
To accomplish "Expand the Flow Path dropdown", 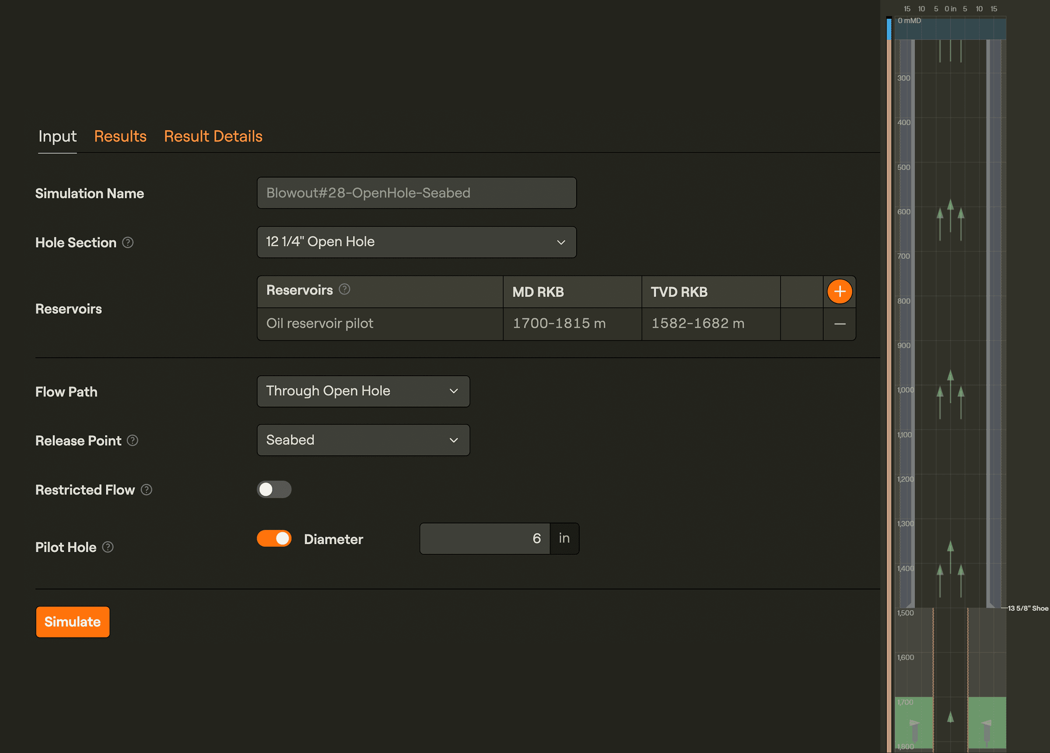I will (x=364, y=391).
